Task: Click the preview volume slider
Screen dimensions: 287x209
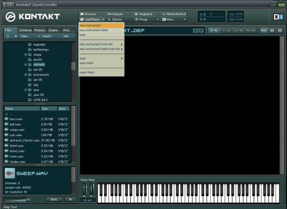Action: (17, 200)
